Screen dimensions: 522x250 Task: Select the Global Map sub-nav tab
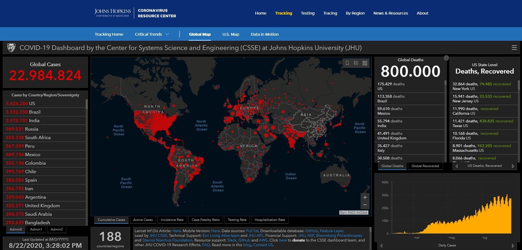click(200, 34)
